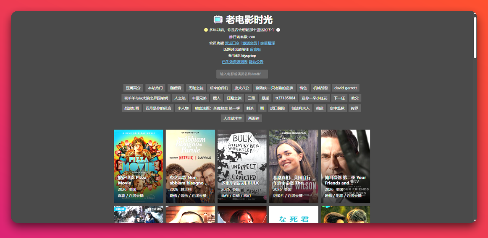Click the 小人物 tag

pyautogui.click(x=183, y=109)
